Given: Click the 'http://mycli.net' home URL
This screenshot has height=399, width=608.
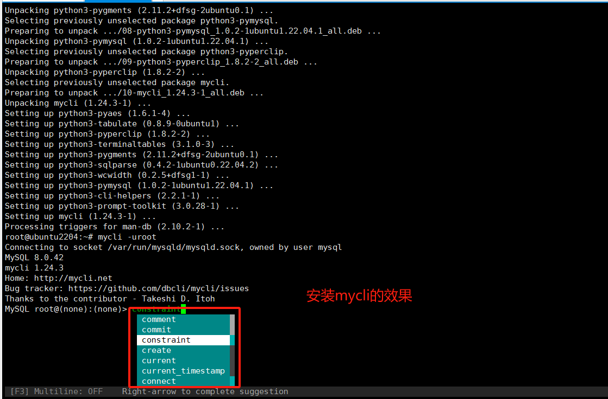Looking at the screenshot, I should 73,278.
